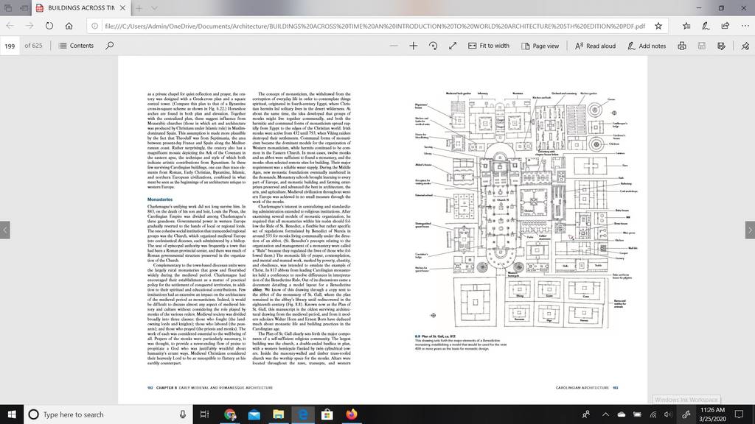Open Microsoft Store from the taskbar

327,414
